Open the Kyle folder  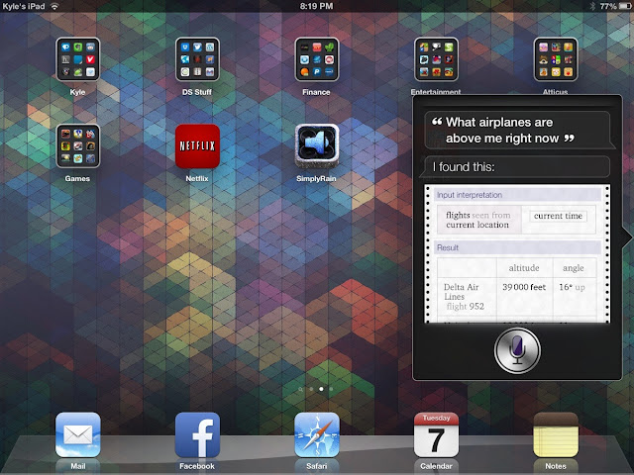click(78, 59)
